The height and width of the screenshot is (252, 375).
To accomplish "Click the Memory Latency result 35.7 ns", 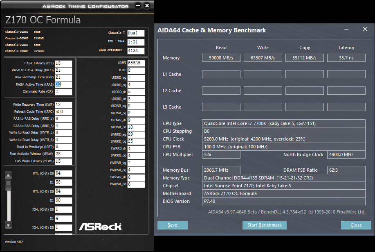I will [x=346, y=58].
